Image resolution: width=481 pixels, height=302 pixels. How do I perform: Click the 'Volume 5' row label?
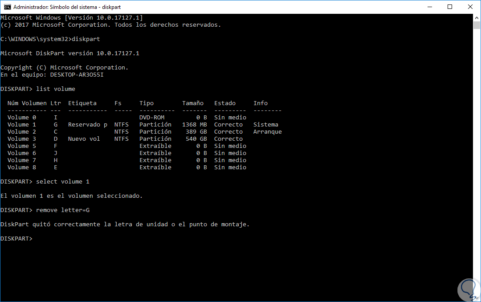[x=22, y=146]
